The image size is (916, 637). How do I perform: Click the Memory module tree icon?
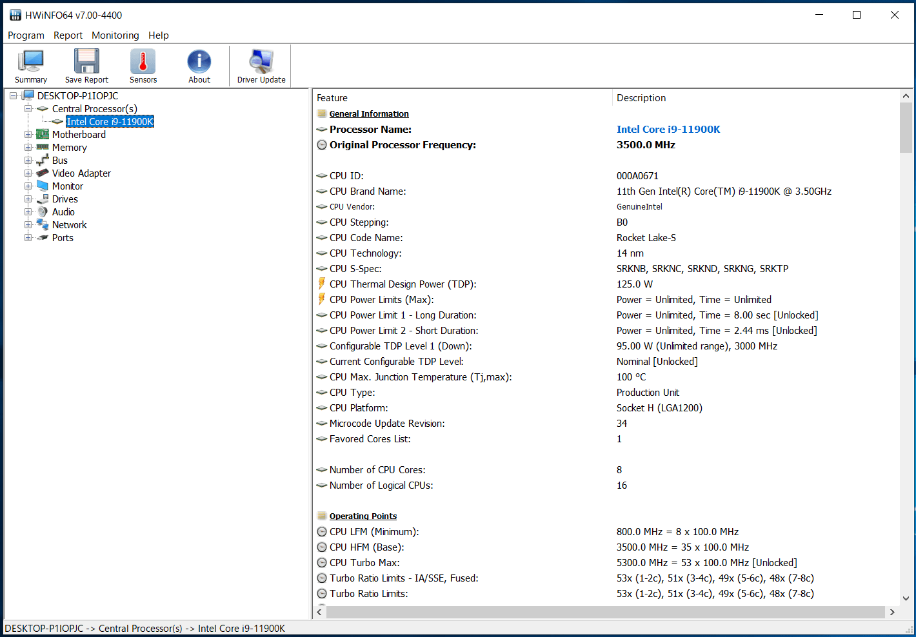click(43, 147)
